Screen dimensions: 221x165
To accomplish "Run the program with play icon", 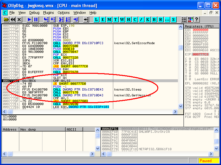I will pyautogui.click(x=30, y=19).
